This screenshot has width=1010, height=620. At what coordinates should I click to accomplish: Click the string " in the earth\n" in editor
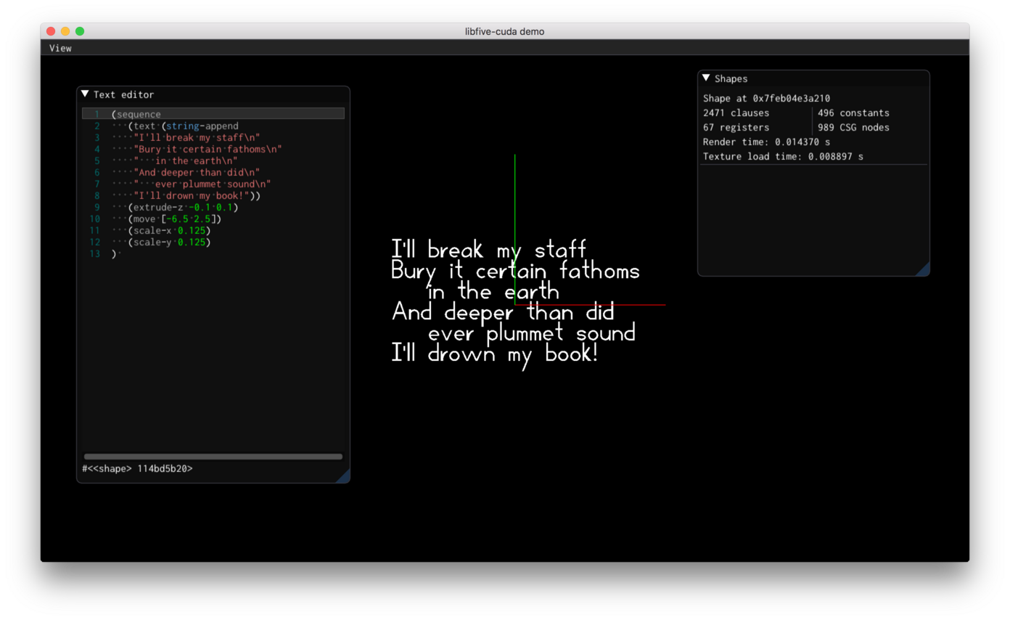(186, 160)
